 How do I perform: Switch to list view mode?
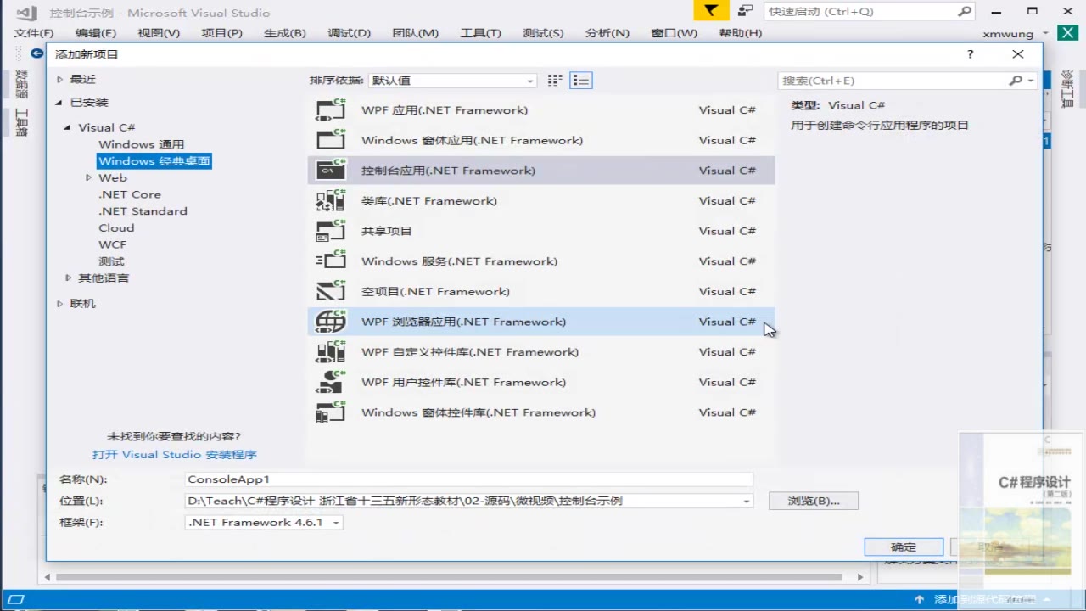(x=581, y=81)
